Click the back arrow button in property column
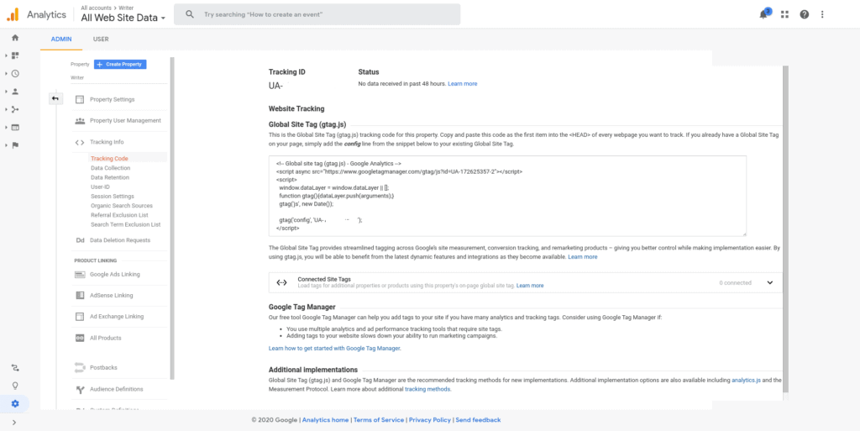This screenshot has width=860, height=431. pyautogui.click(x=55, y=98)
